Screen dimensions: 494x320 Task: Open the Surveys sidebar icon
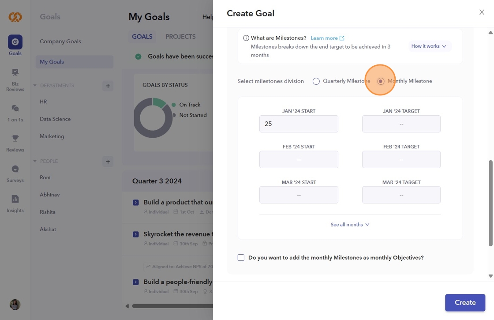click(15, 169)
